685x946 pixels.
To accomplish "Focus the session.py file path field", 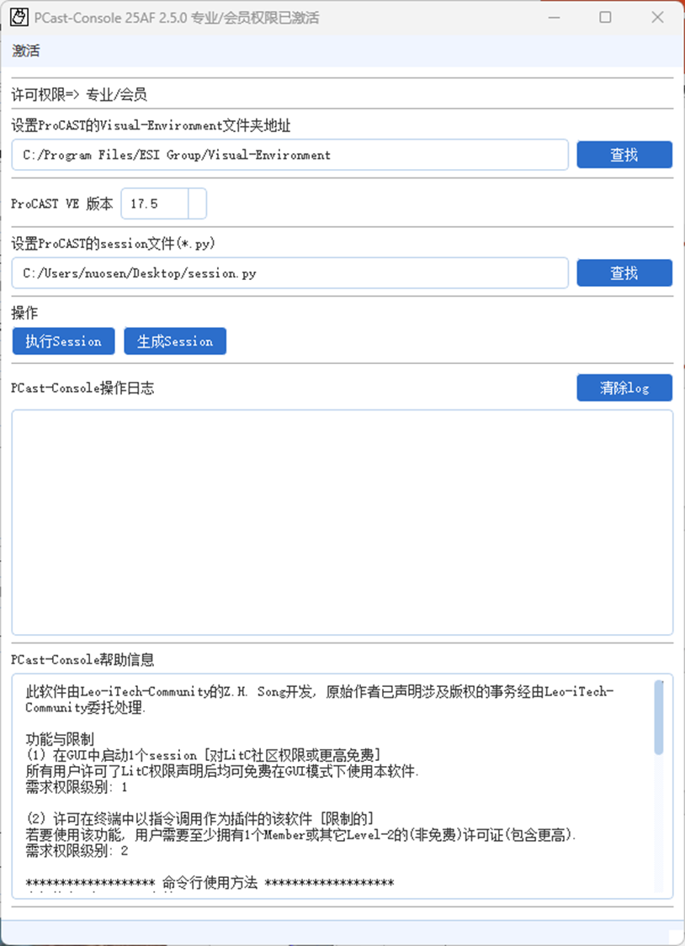I will [x=289, y=273].
